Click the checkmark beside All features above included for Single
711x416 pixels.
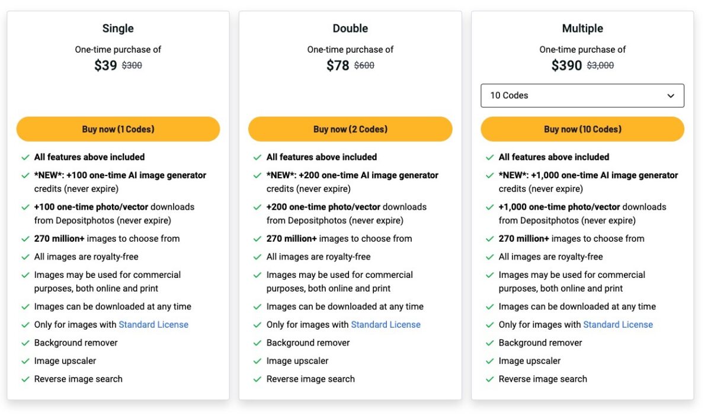coord(25,157)
